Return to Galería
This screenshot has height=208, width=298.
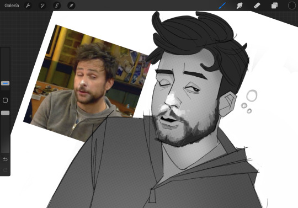click(12, 6)
